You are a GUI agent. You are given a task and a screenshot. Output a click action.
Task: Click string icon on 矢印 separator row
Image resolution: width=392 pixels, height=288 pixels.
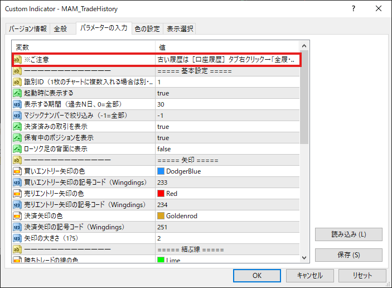coord(17,160)
